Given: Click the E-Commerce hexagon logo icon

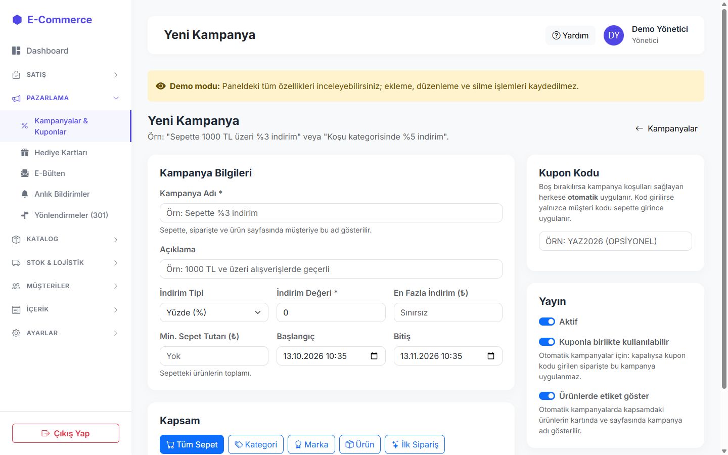Looking at the screenshot, I should pos(17,20).
